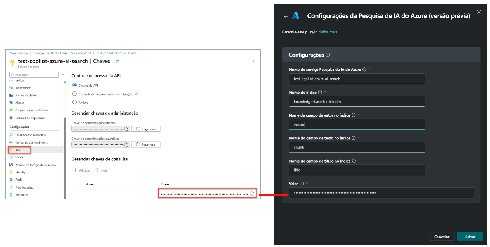Close the plug-in settings panel
This screenshot has height=247, width=490.
click(x=479, y=12)
